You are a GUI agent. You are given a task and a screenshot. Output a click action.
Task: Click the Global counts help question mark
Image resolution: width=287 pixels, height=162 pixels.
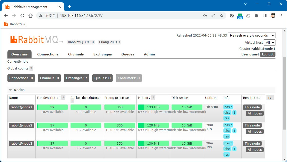tap(31, 68)
